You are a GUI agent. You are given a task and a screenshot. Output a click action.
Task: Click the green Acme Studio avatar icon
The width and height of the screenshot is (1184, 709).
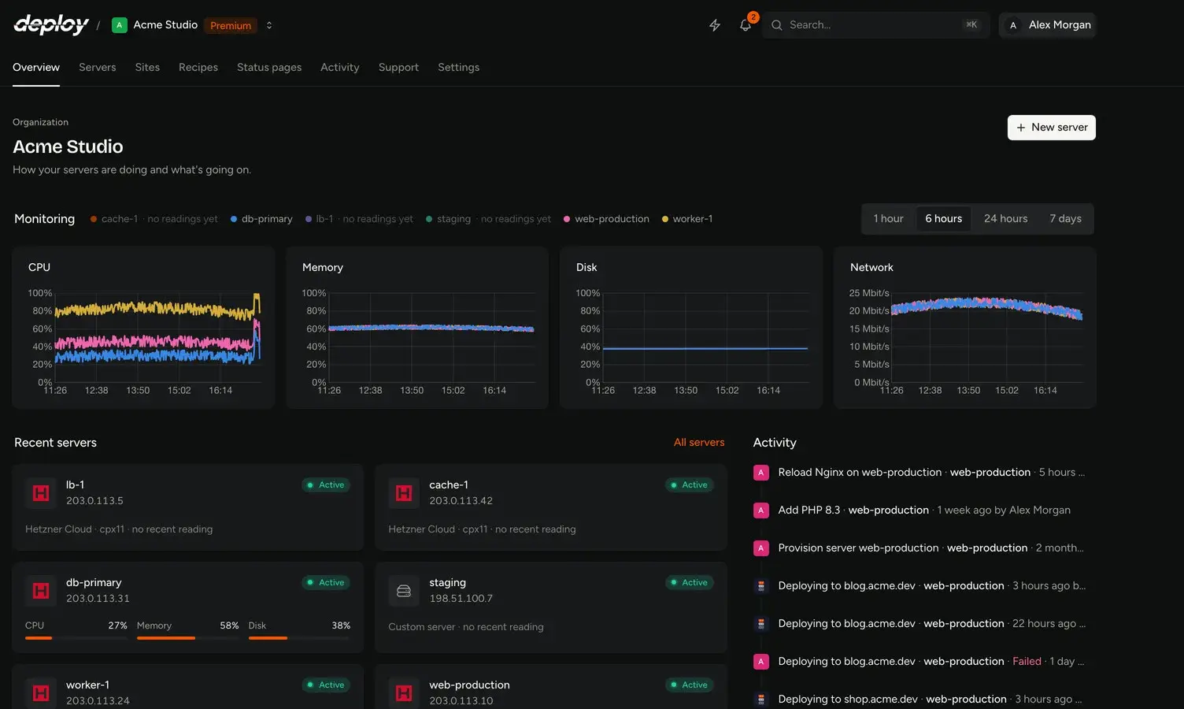click(120, 25)
